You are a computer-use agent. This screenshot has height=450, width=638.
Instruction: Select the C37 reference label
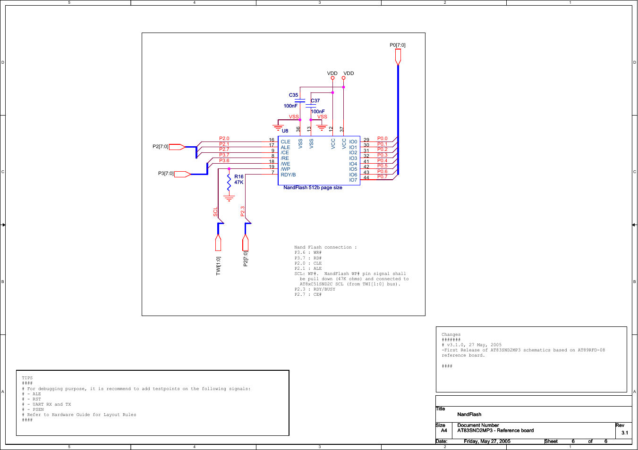(315, 100)
